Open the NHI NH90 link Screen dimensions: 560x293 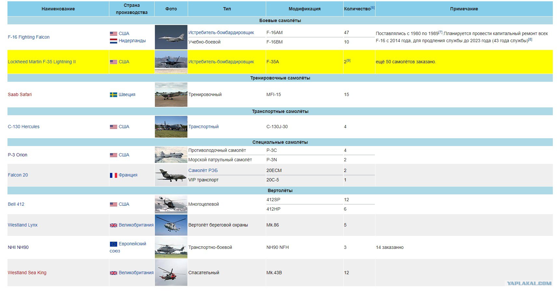tap(18, 247)
